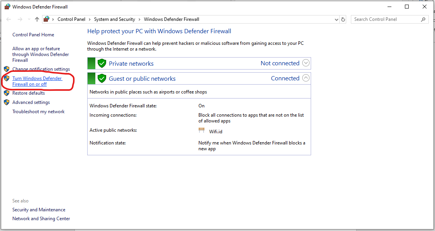Click the shield icon beside Restore defaults
This screenshot has height=231, width=435.
pyautogui.click(x=7, y=93)
